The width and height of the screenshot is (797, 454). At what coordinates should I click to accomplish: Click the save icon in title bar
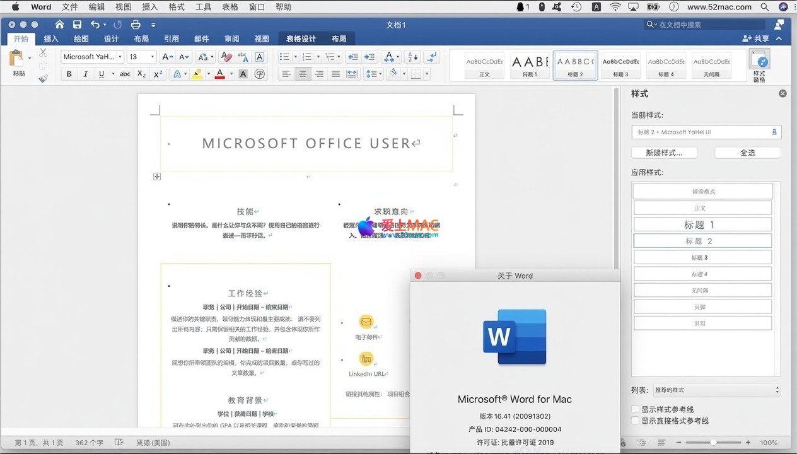coord(77,25)
